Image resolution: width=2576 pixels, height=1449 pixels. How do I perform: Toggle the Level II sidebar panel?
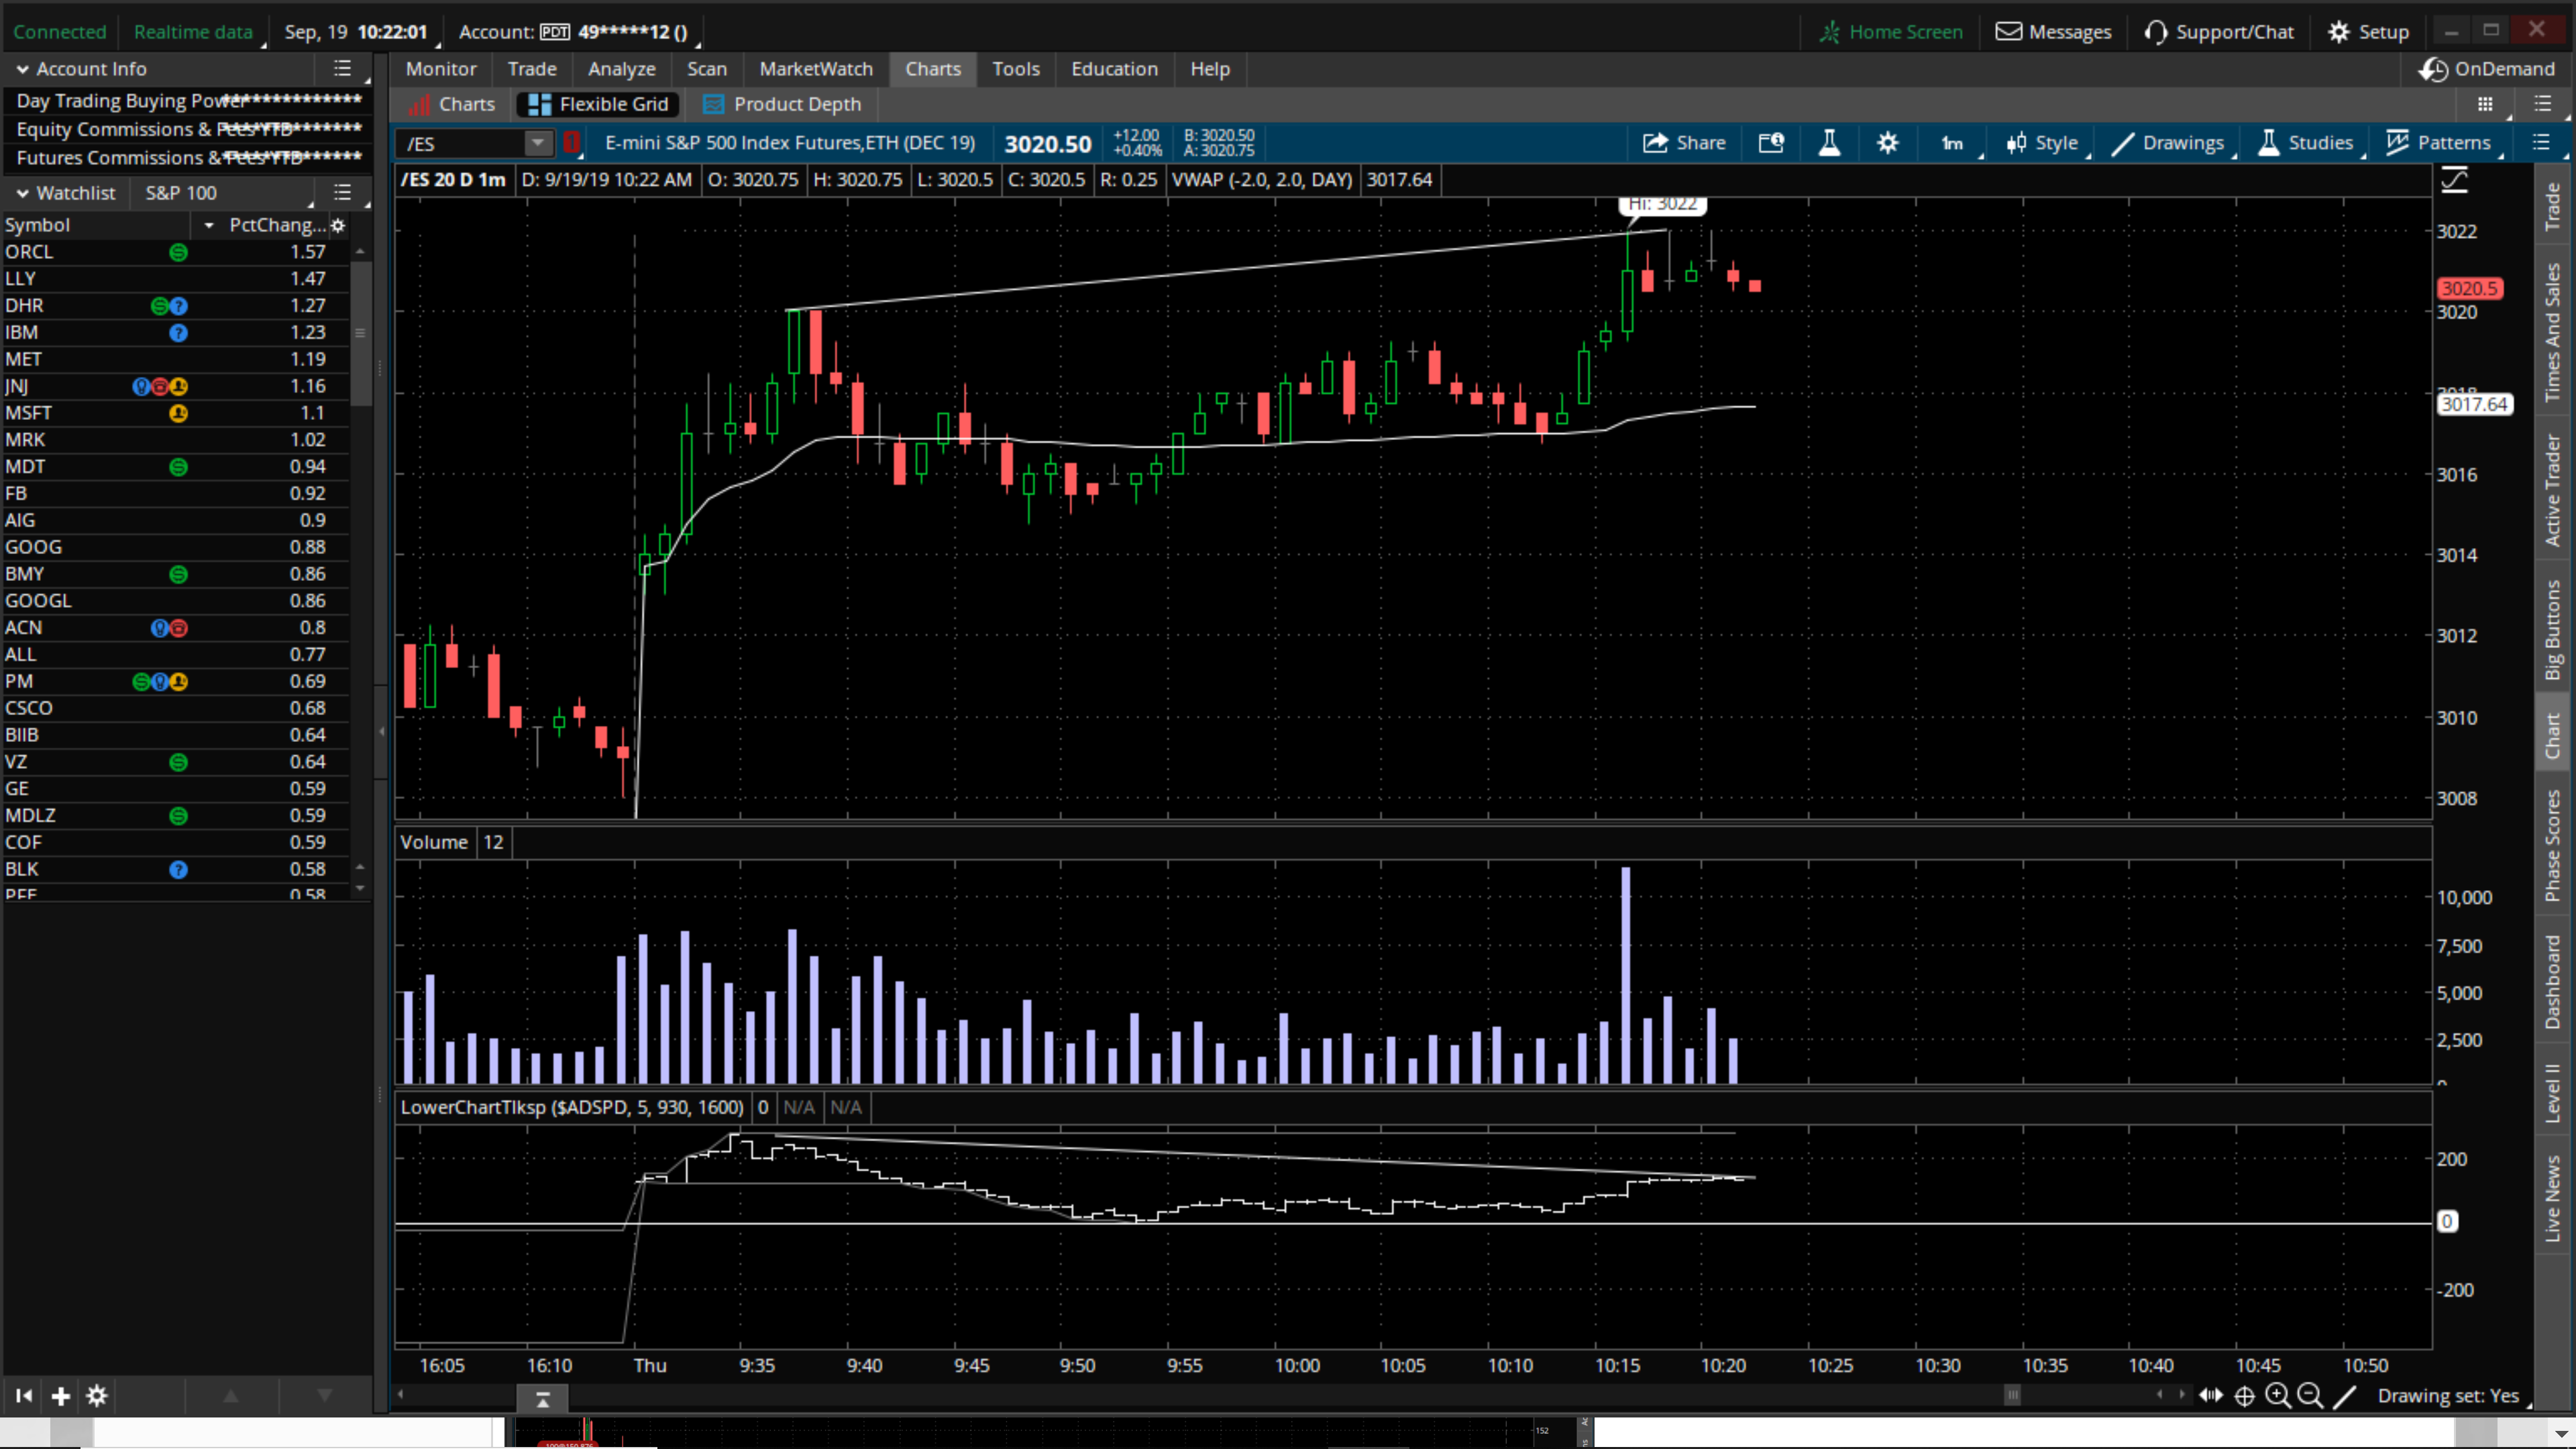[2553, 1093]
